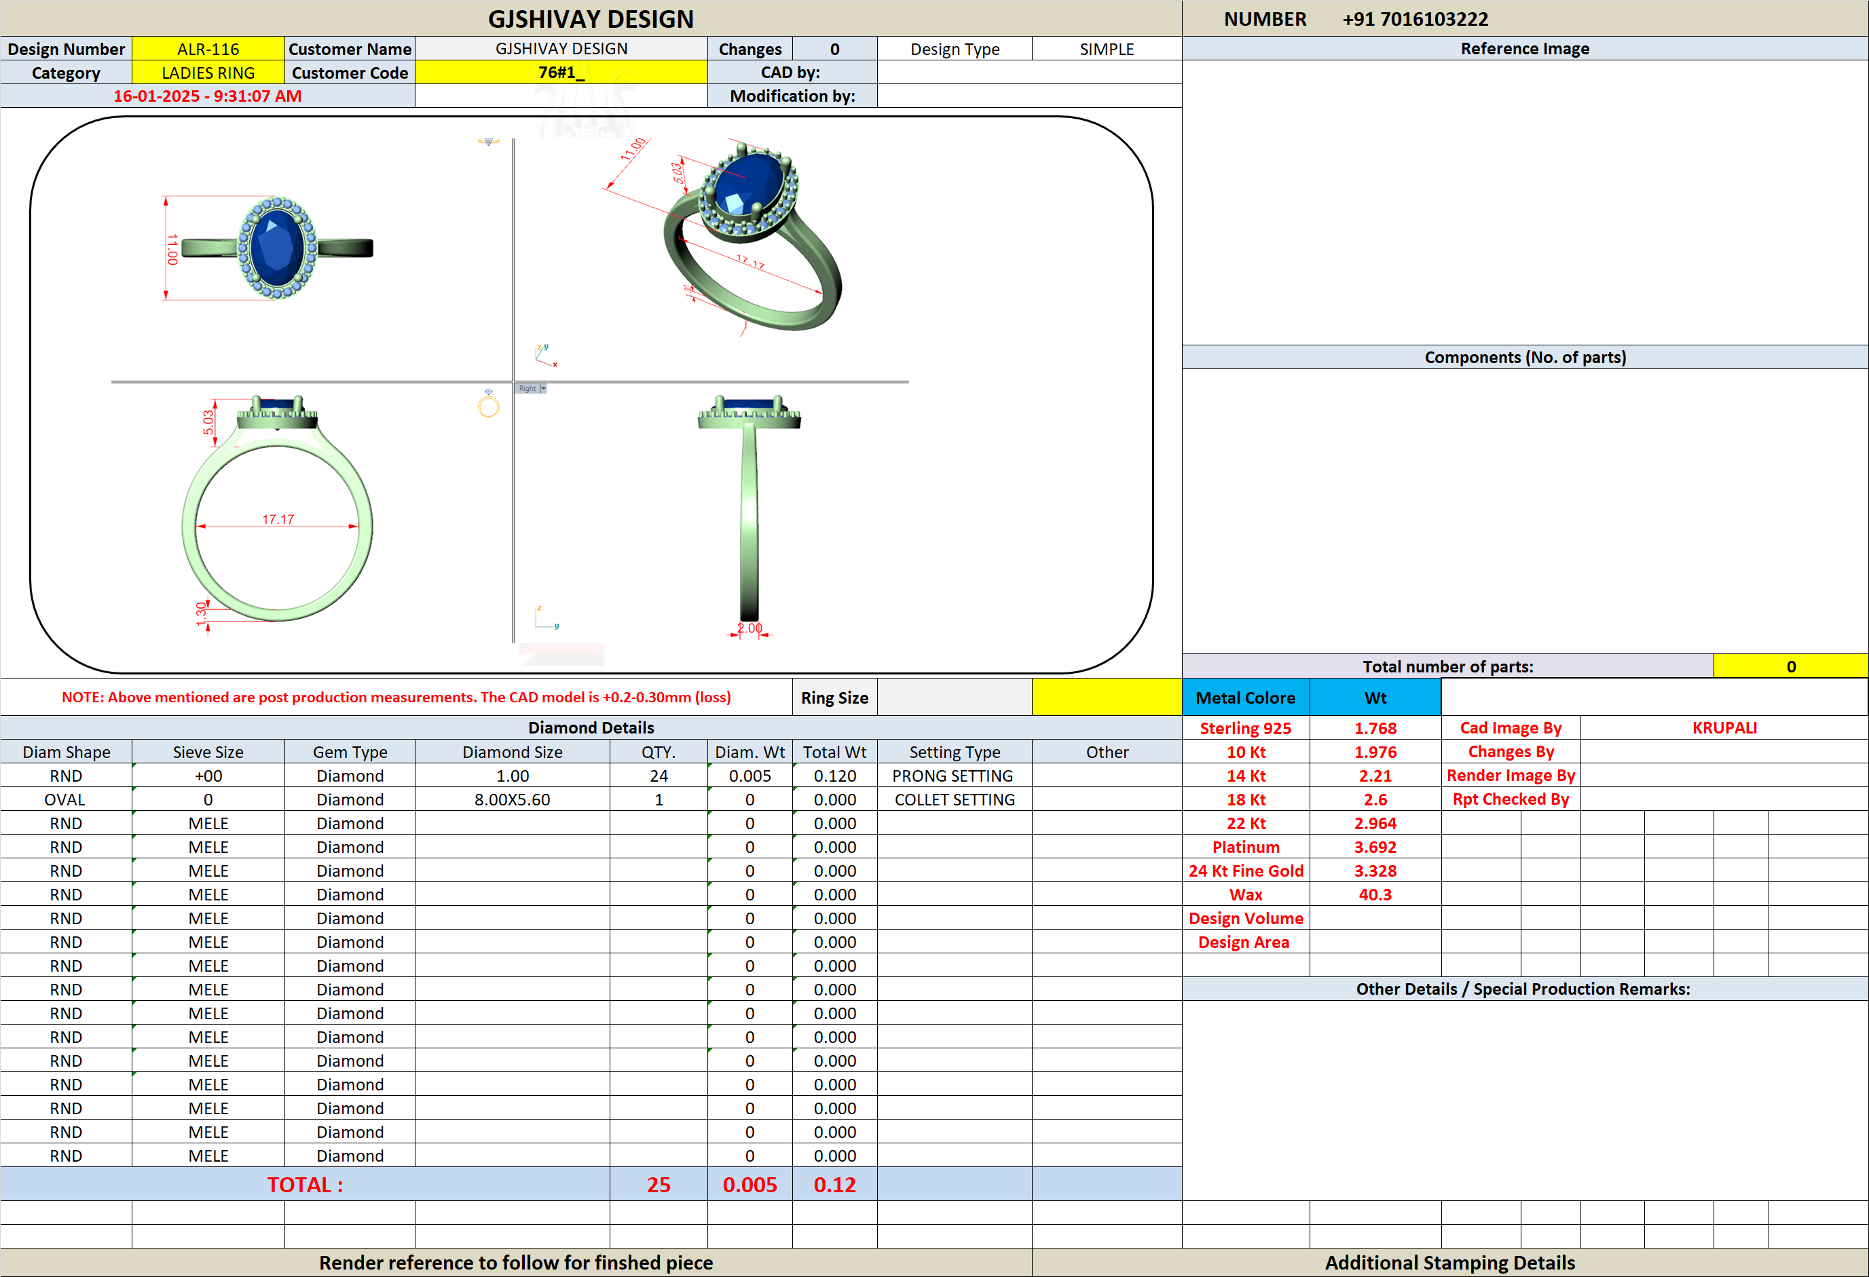The height and width of the screenshot is (1277, 1869).
Task: Click the date 16-01-2025 - 9:31:07 AM
Action: (208, 96)
